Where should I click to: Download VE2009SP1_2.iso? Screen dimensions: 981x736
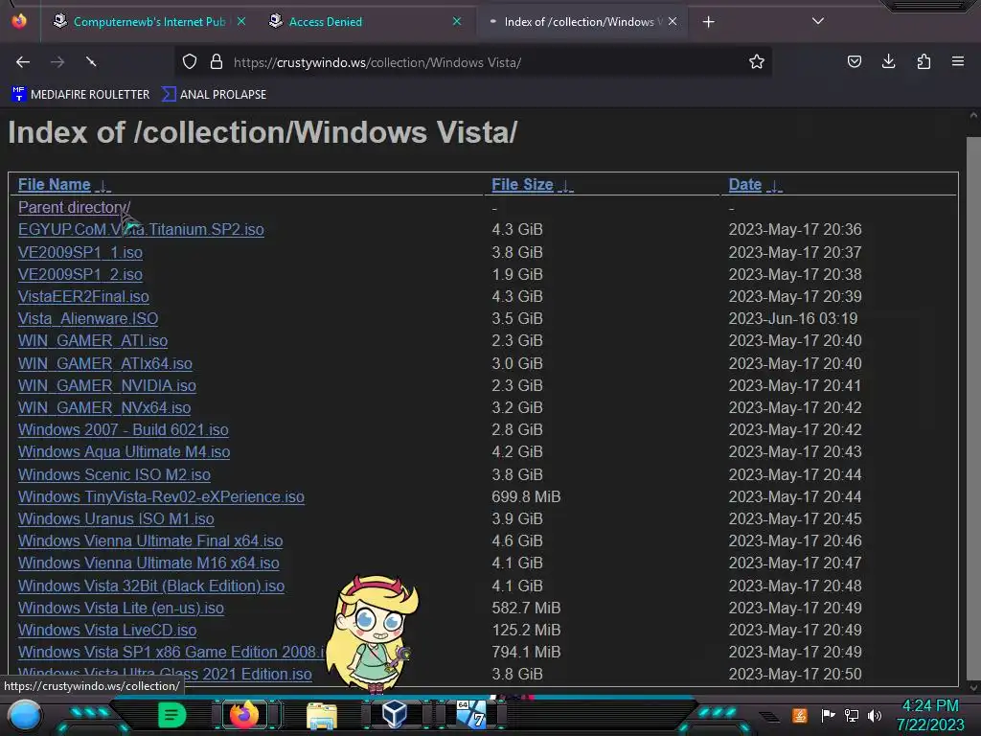click(80, 274)
